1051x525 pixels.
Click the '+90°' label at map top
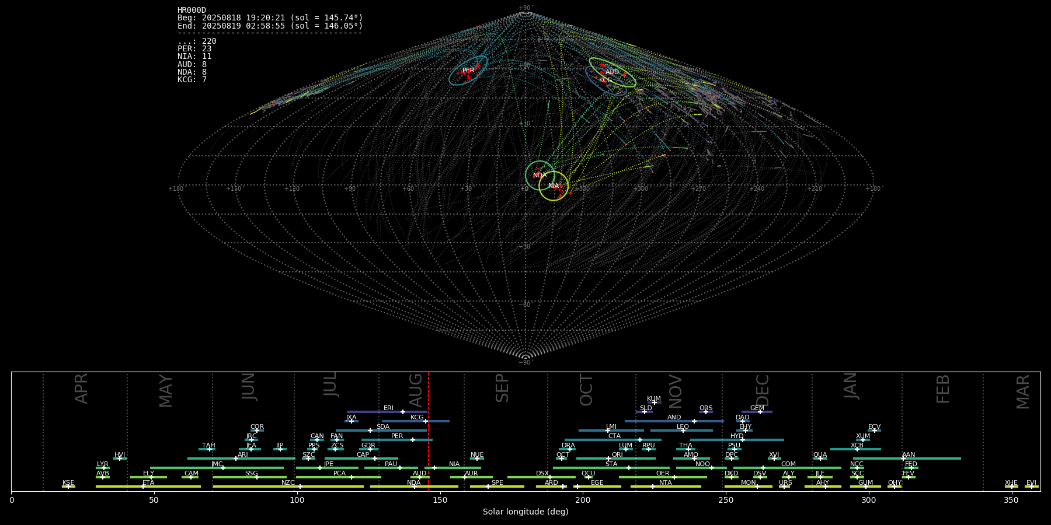point(525,8)
